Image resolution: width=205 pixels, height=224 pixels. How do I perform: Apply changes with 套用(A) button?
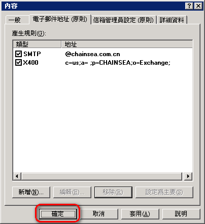click(140, 214)
